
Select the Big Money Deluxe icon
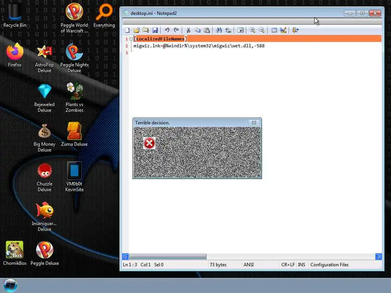(44, 137)
